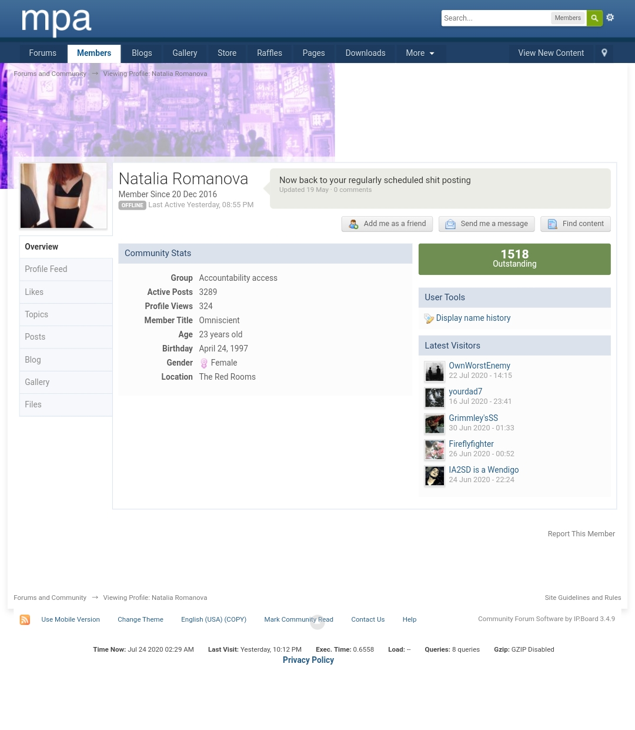Click the mpa site logo
This screenshot has width=635, height=730.
click(56, 22)
